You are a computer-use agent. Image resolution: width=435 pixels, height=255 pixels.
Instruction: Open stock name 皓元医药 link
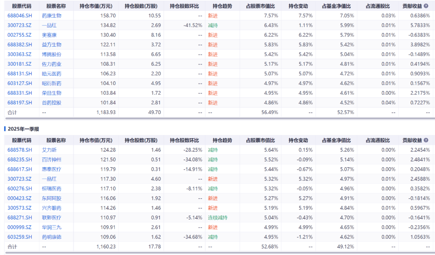(x=52, y=74)
